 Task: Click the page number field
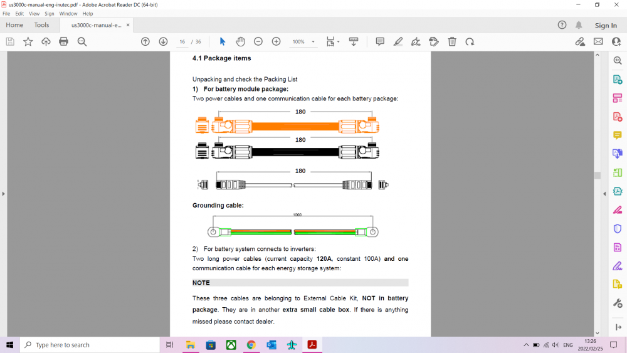pos(182,41)
